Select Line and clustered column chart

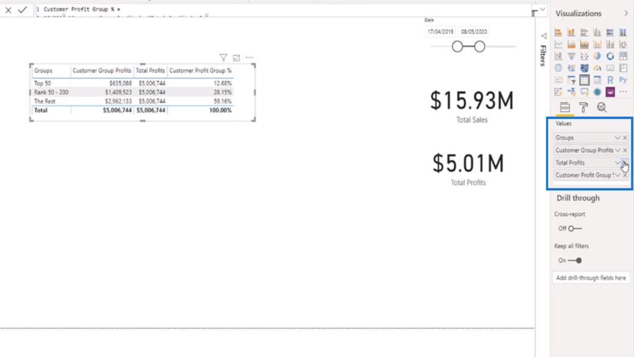click(610, 44)
